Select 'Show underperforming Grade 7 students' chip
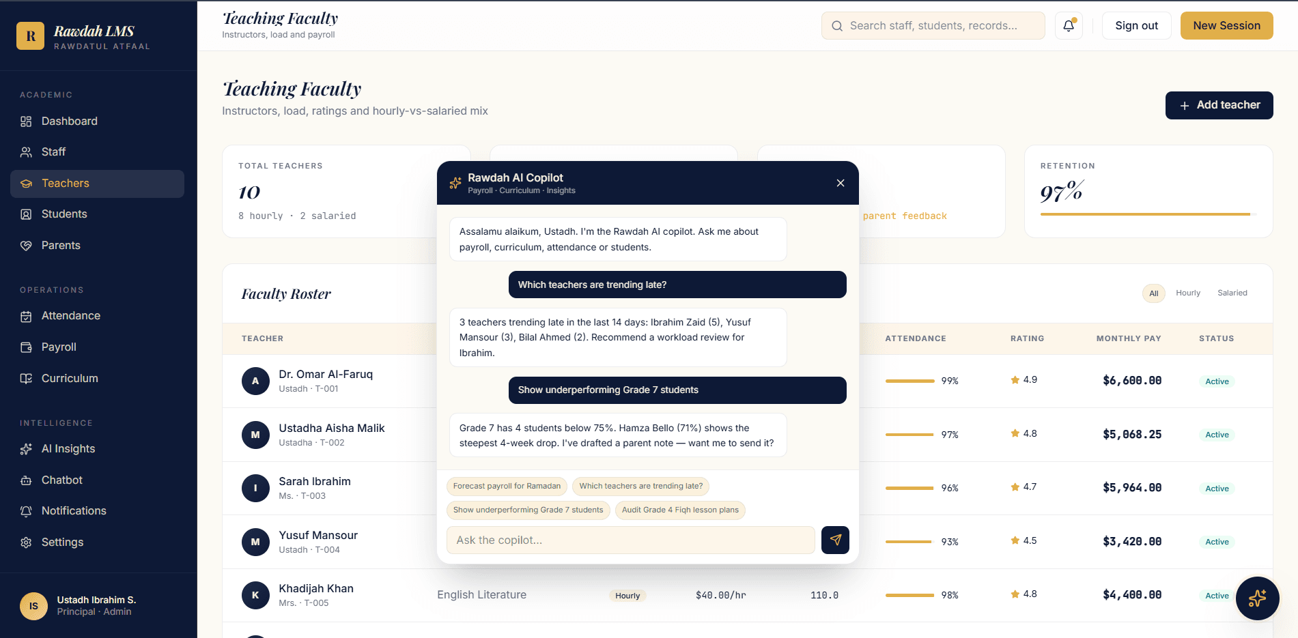 (528, 510)
